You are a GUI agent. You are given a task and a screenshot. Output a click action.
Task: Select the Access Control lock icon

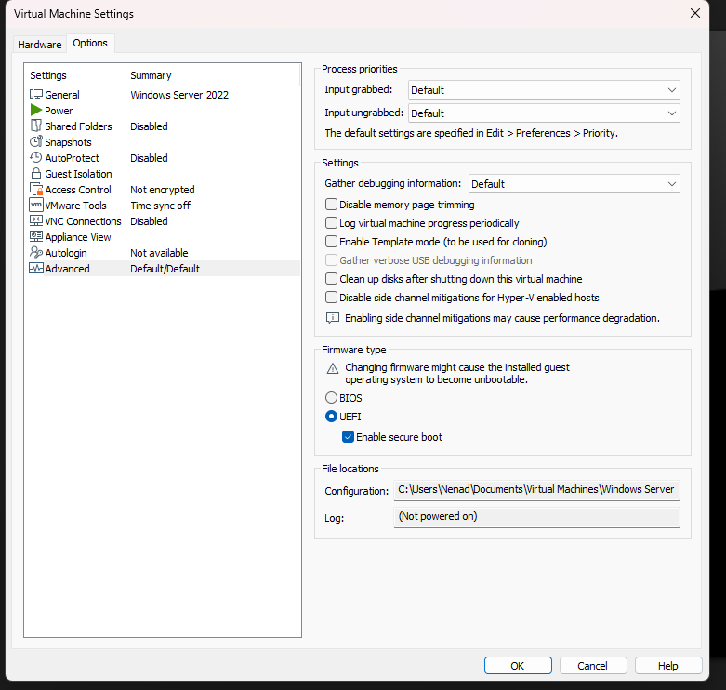click(x=36, y=190)
